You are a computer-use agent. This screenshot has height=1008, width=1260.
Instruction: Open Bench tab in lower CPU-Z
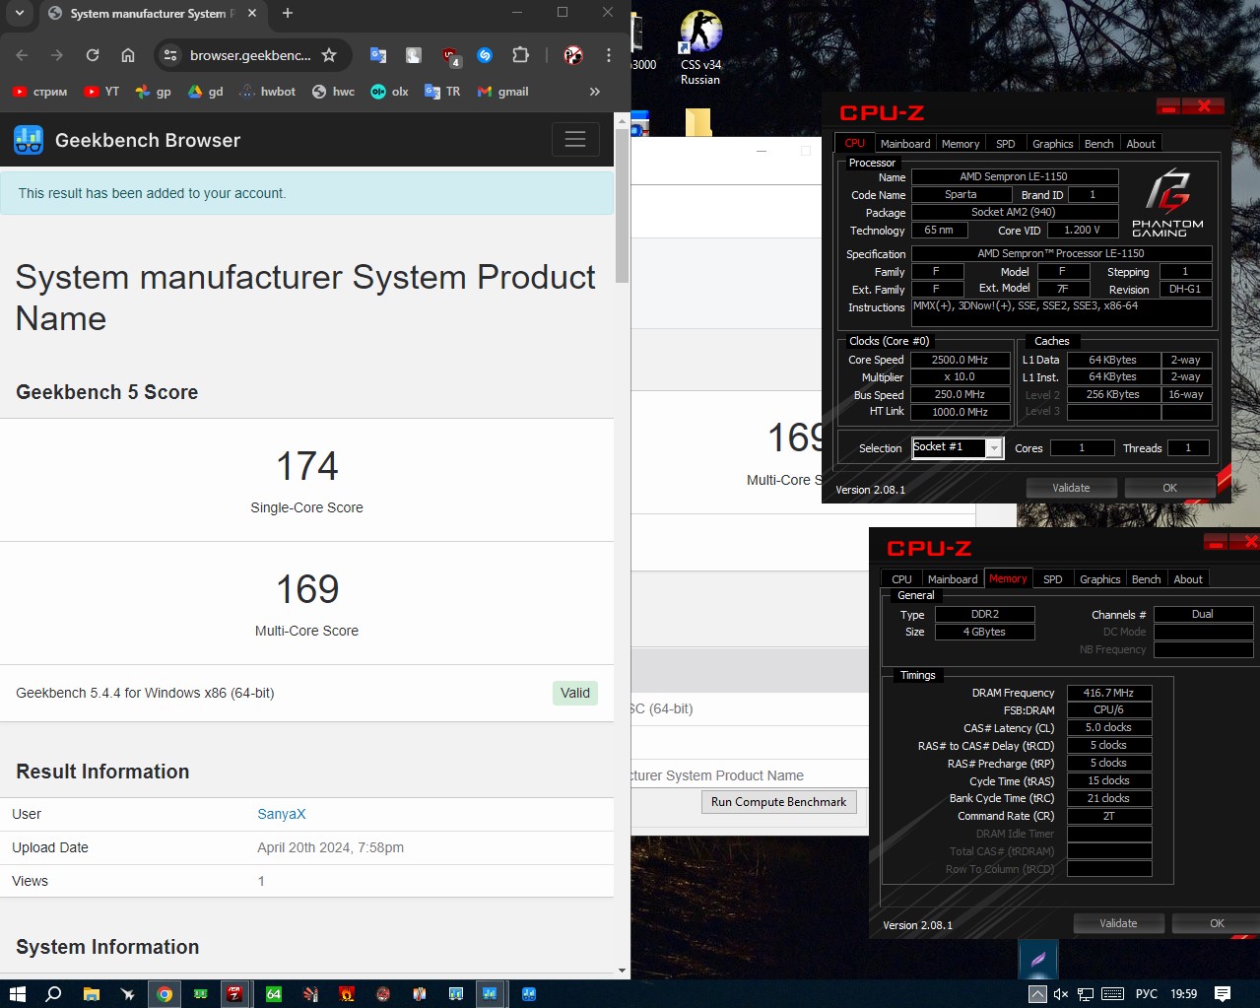point(1146,579)
